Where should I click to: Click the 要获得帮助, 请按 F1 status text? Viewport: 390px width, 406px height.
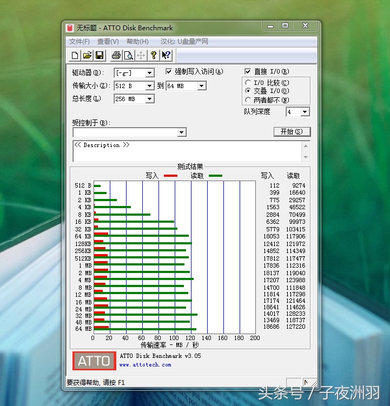pyautogui.click(x=96, y=382)
